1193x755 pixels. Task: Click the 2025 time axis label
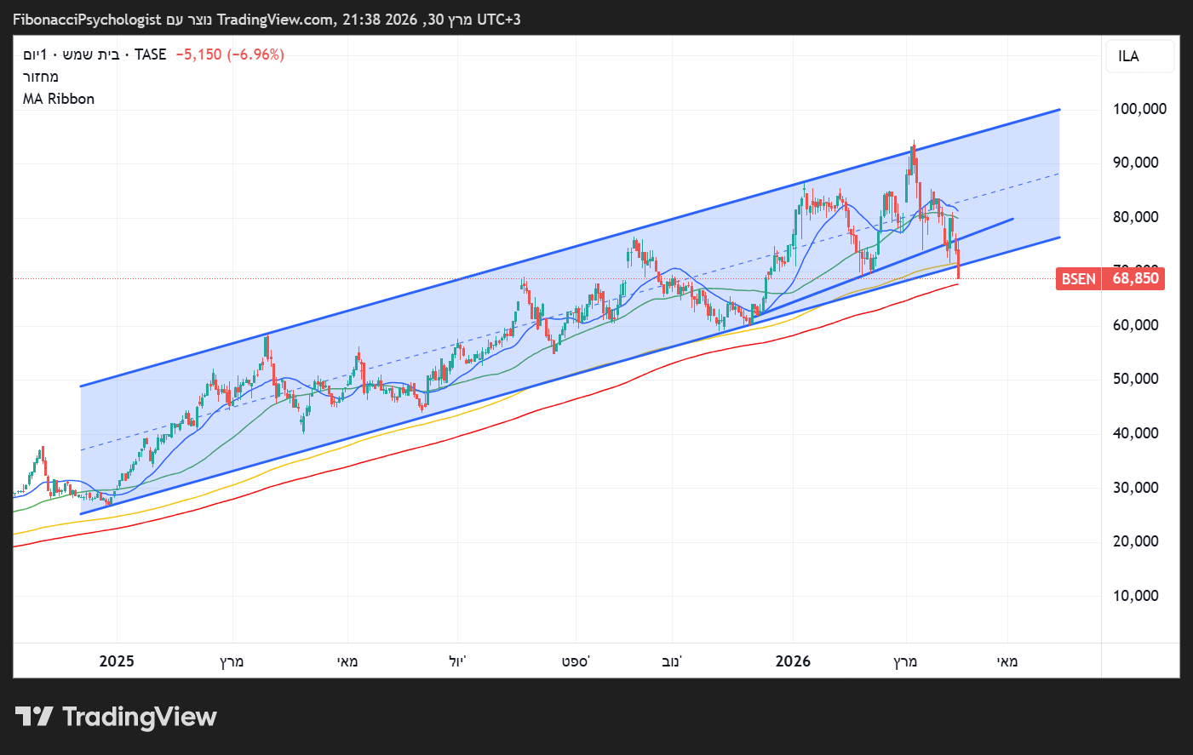(x=117, y=661)
